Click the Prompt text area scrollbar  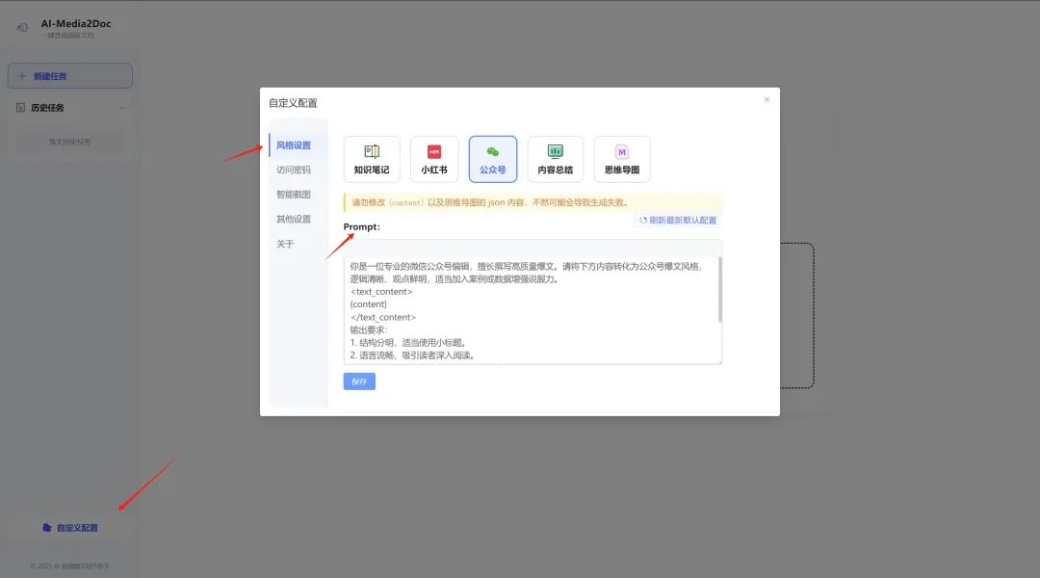(x=719, y=289)
